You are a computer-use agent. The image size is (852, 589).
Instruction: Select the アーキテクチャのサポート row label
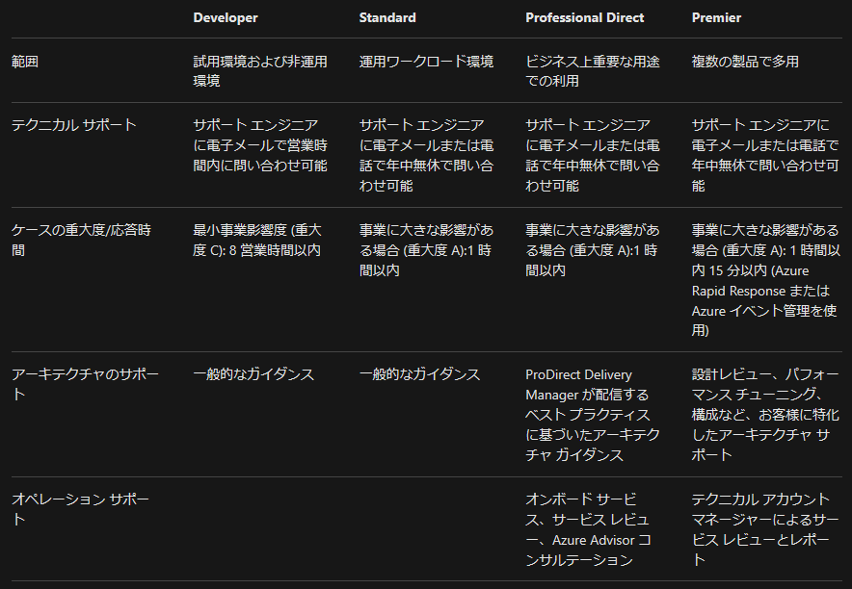[x=85, y=384]
